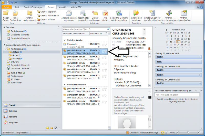Switch to the Aufgaben module

pos(31,122)
